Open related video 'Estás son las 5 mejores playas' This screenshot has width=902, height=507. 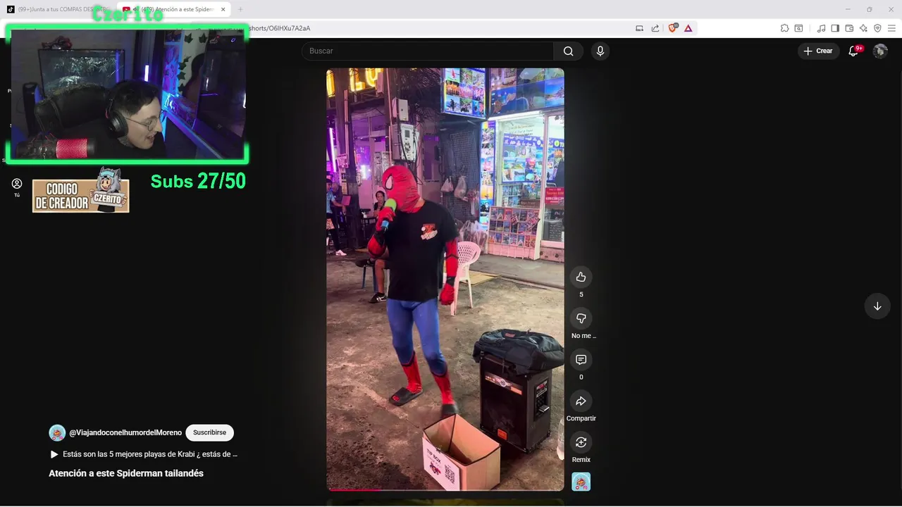[x=144, y=454]
